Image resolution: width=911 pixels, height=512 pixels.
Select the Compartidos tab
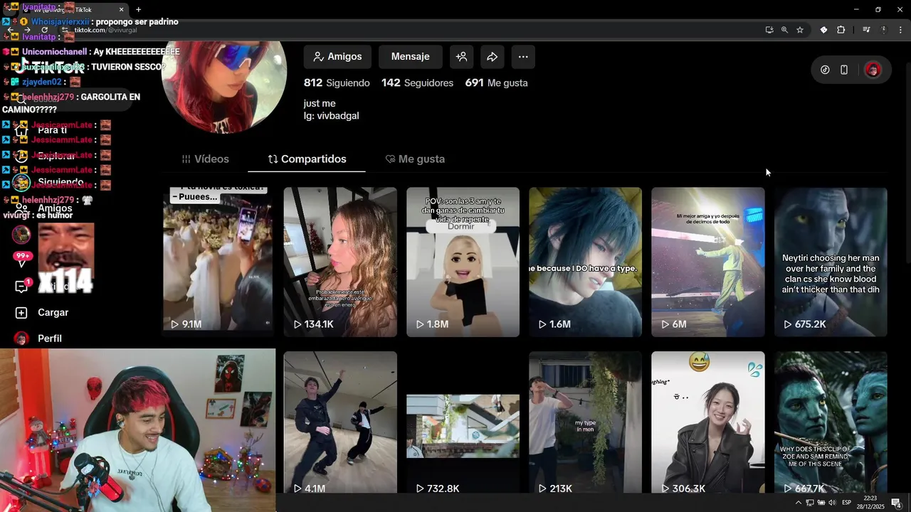307,159
